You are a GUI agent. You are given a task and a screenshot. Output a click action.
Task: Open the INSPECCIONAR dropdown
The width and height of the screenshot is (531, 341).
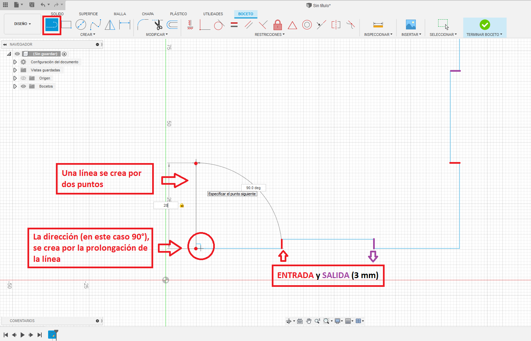[378, 35]
